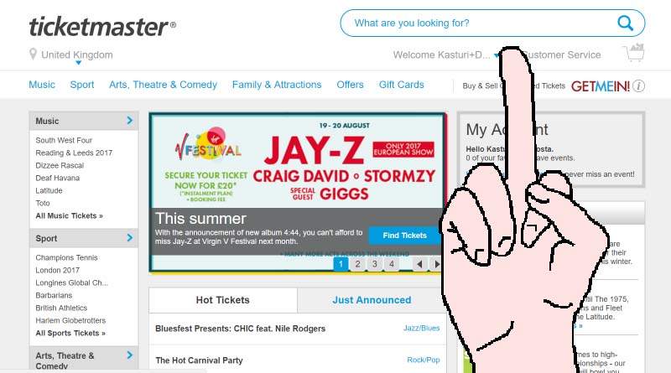This screenshot has height=373, width=671.
Task: Go to next carousel slide arrow
Action: (x=436, y=264)
